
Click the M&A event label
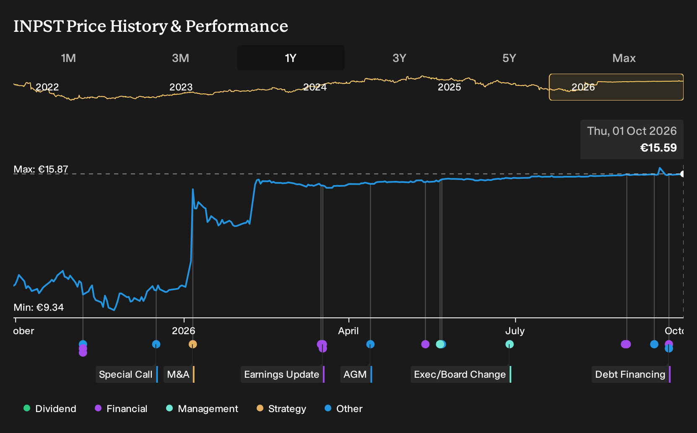[x=179, y=374]
